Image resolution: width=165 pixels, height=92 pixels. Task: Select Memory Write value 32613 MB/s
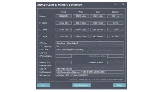coord(81,16)
